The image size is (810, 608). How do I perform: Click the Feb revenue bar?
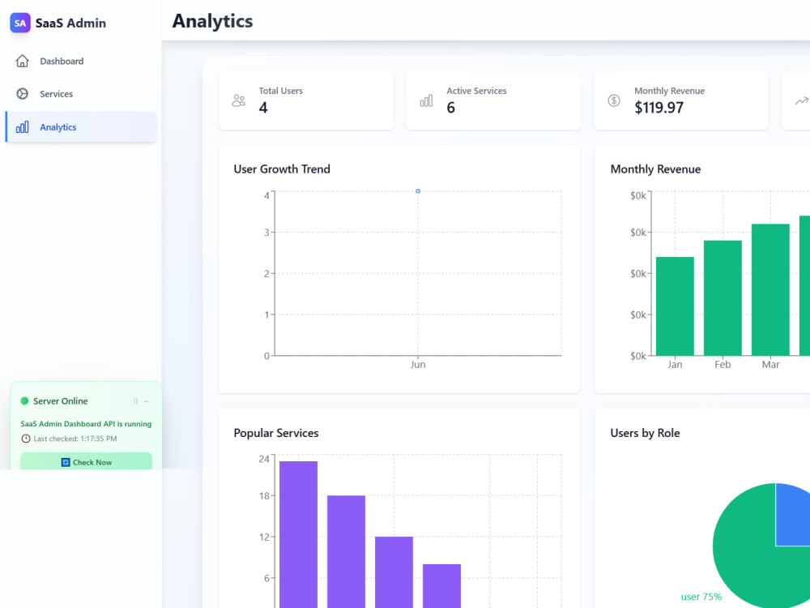click(723, 298)
